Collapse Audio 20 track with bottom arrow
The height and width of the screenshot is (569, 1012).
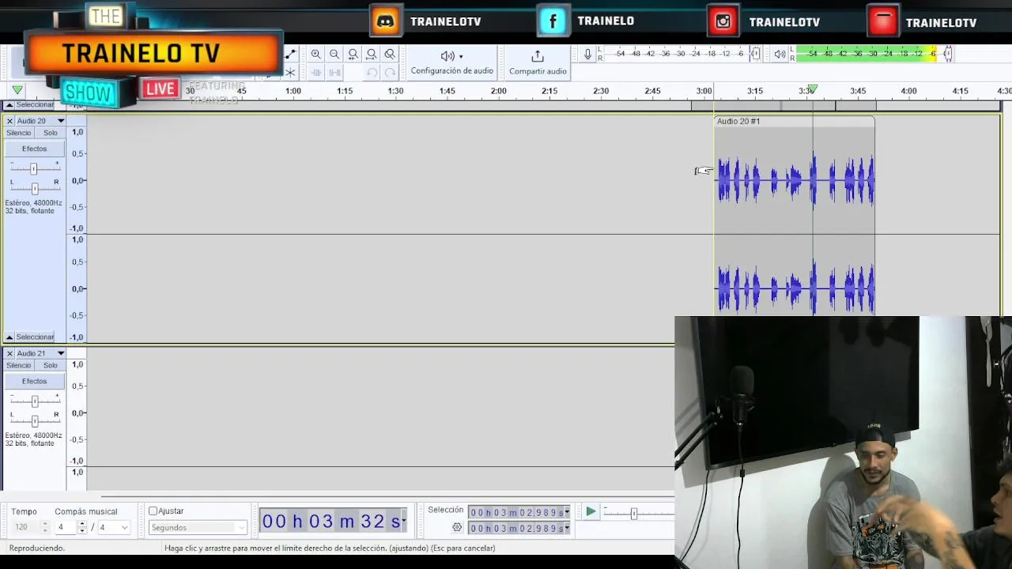(9, 337)
